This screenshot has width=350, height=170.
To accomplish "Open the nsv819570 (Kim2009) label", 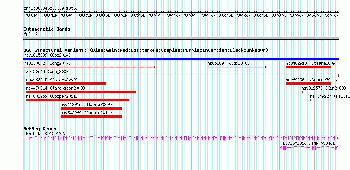I will pyautogui.click(x=323, y=88).
